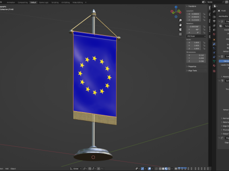Open the Material properties red sphere icon
The height and width of the screenshot is (171, 229).
tap(214, 66)
